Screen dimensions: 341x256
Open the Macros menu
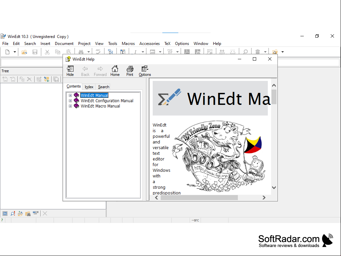click(x=128, y=44)
